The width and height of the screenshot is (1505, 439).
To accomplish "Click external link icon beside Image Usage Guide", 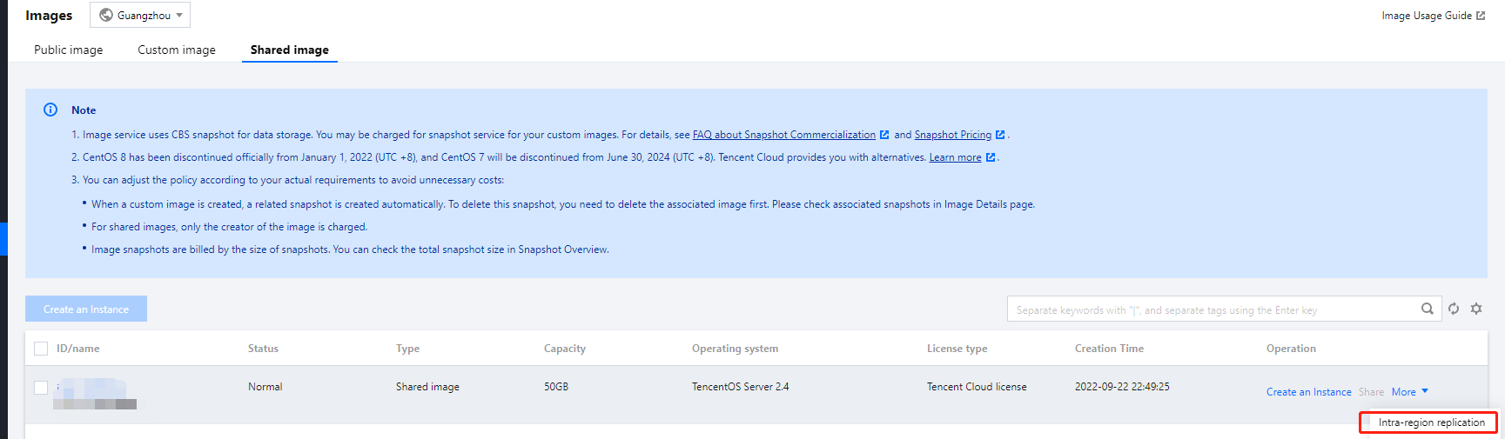I will click(1481, 16).
